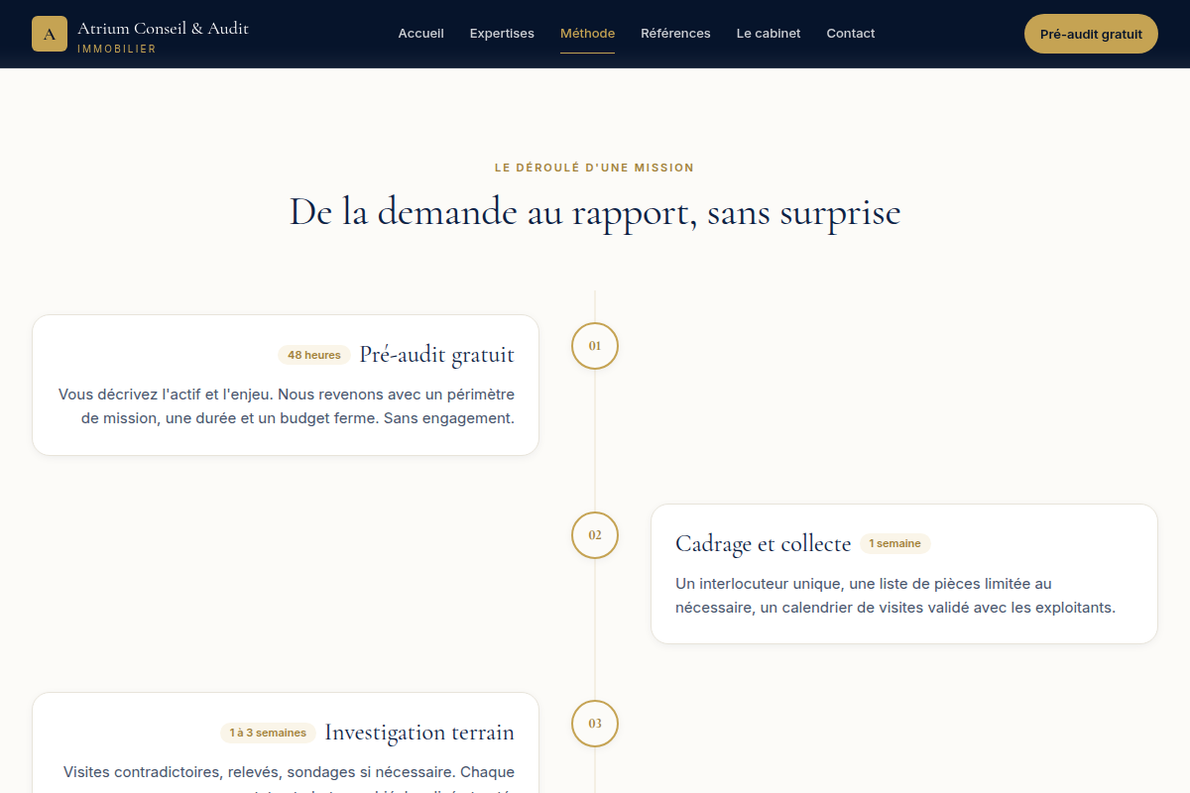Click the 'Cadrage et collecte' card heading
The height and width of the screenshot is (793, 1190).
click(764, 543)
